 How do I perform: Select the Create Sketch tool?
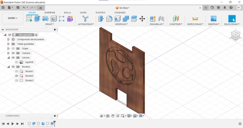[29, 19]
